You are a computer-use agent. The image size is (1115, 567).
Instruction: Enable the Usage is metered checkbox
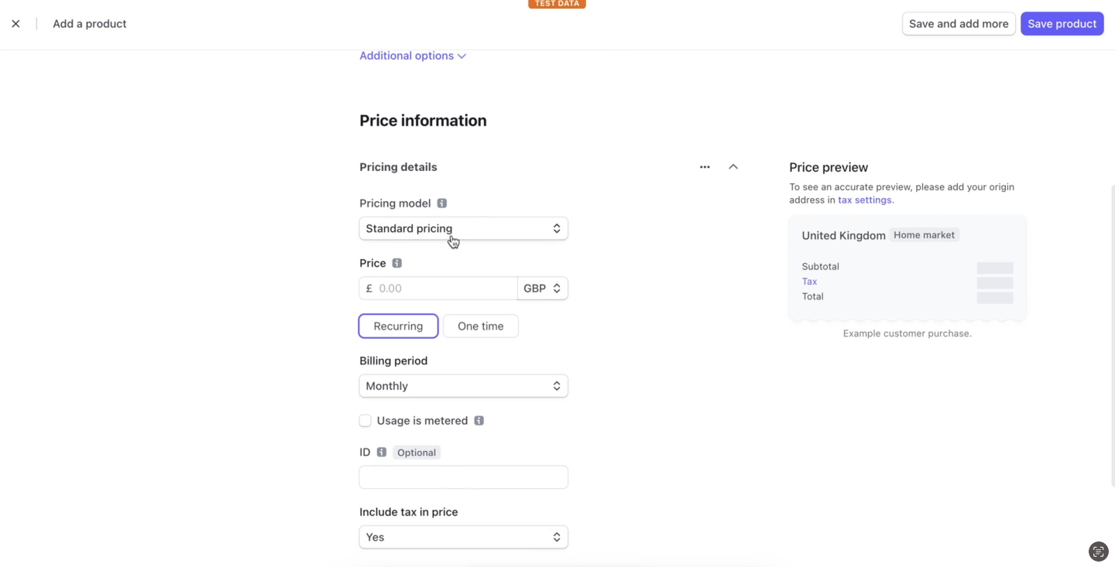[365, 420]
